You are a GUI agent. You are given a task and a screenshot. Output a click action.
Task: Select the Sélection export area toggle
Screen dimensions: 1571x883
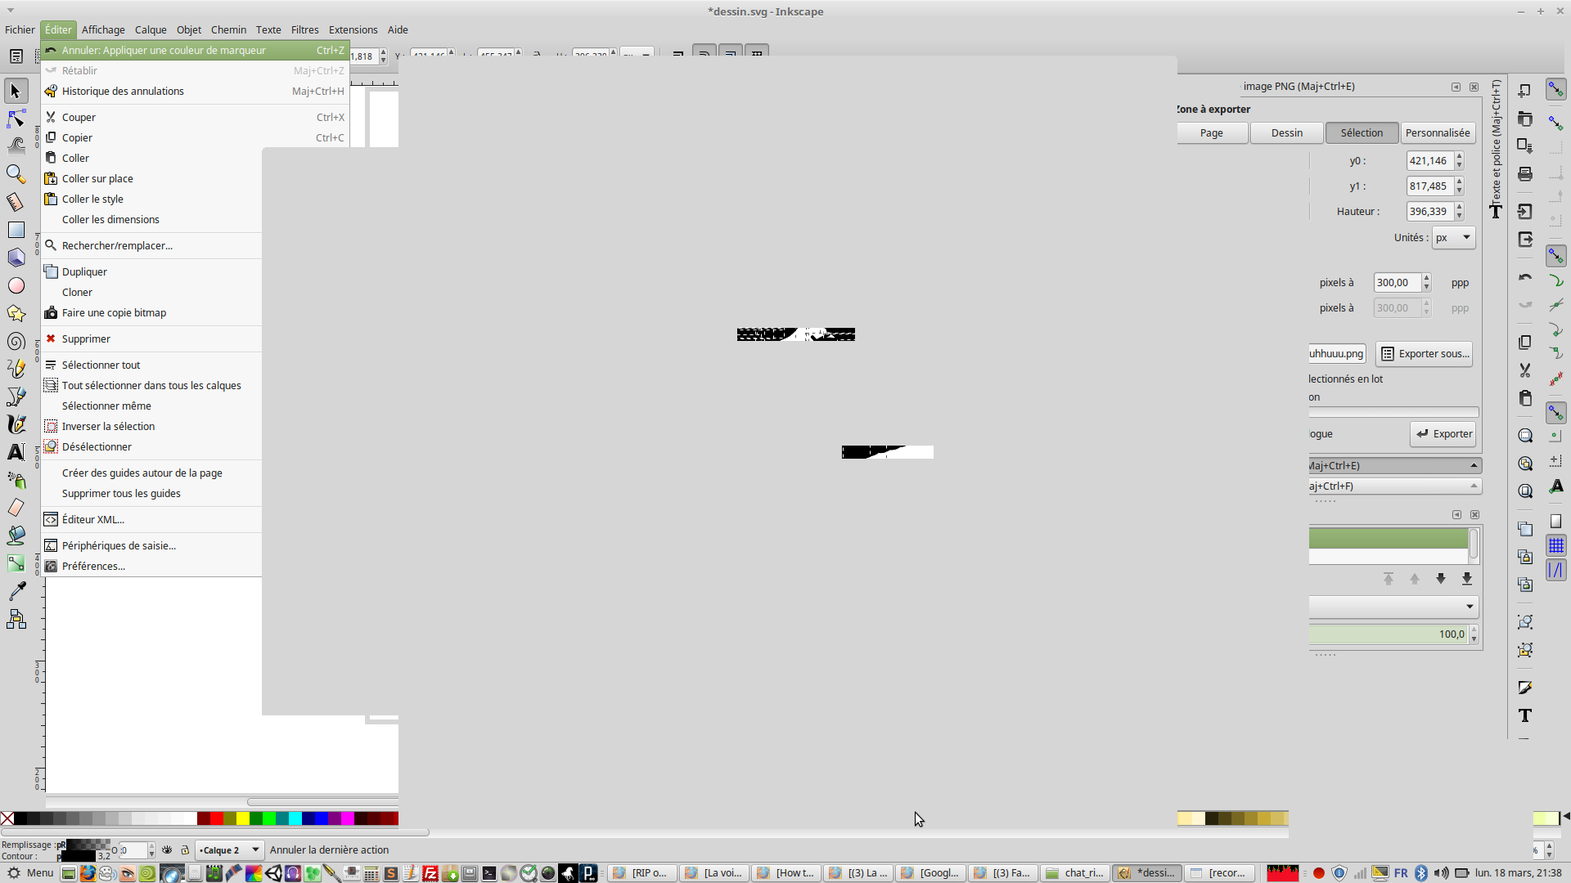1362,133
